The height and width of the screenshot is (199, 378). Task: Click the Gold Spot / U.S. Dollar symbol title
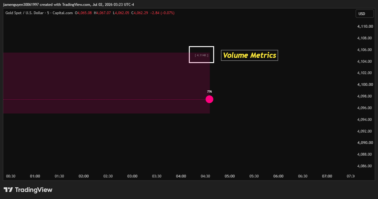[x=39, y=13]
